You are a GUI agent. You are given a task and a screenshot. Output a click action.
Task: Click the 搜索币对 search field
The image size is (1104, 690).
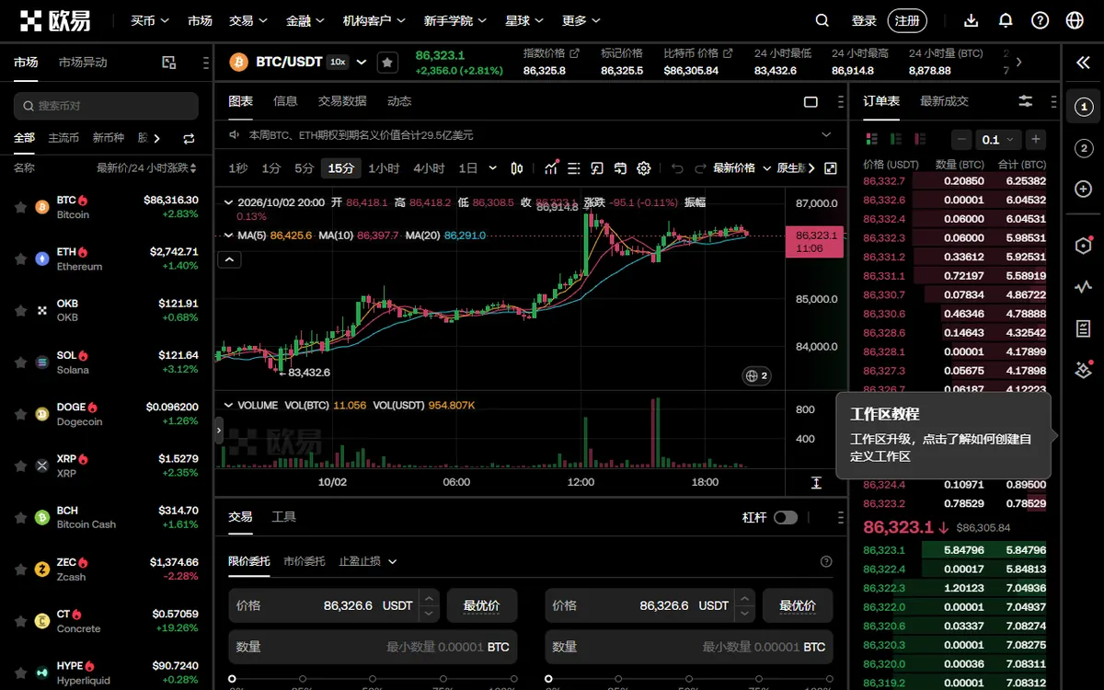coord(106,106)
